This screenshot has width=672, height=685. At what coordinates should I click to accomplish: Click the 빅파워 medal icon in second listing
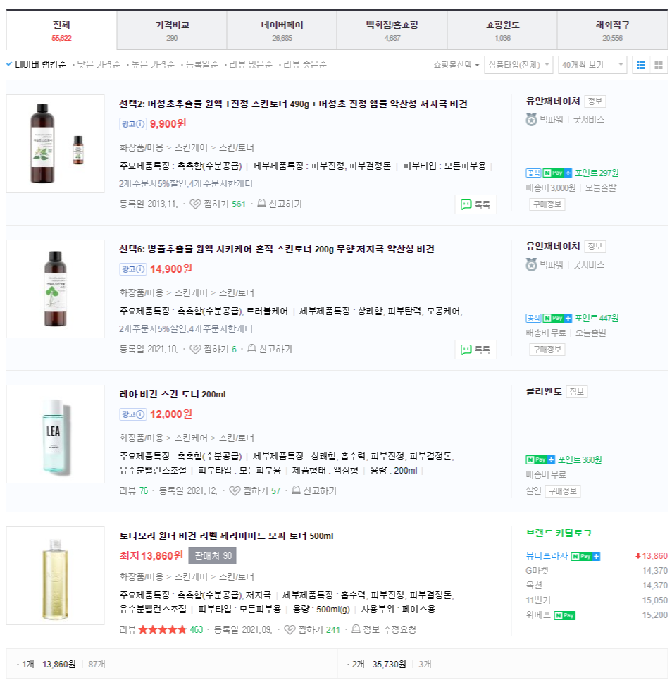pos(531,264)
